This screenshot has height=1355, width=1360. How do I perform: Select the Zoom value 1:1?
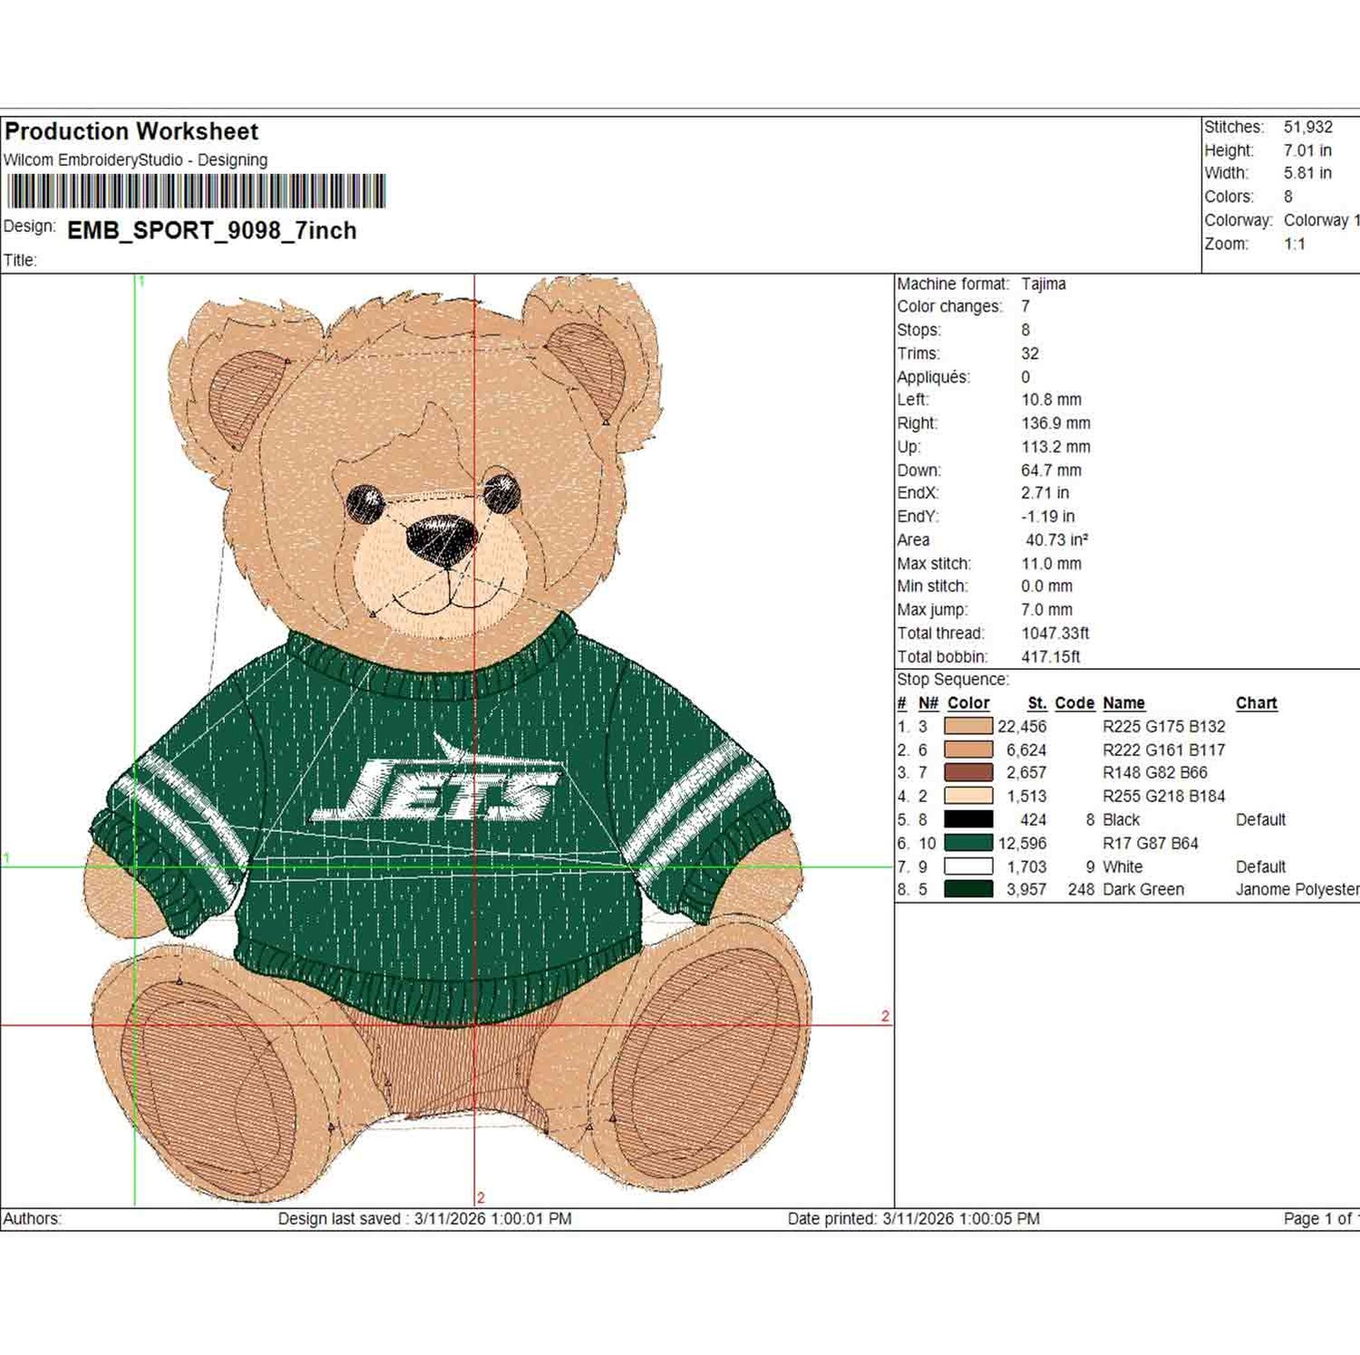[x=1295, y=244]
